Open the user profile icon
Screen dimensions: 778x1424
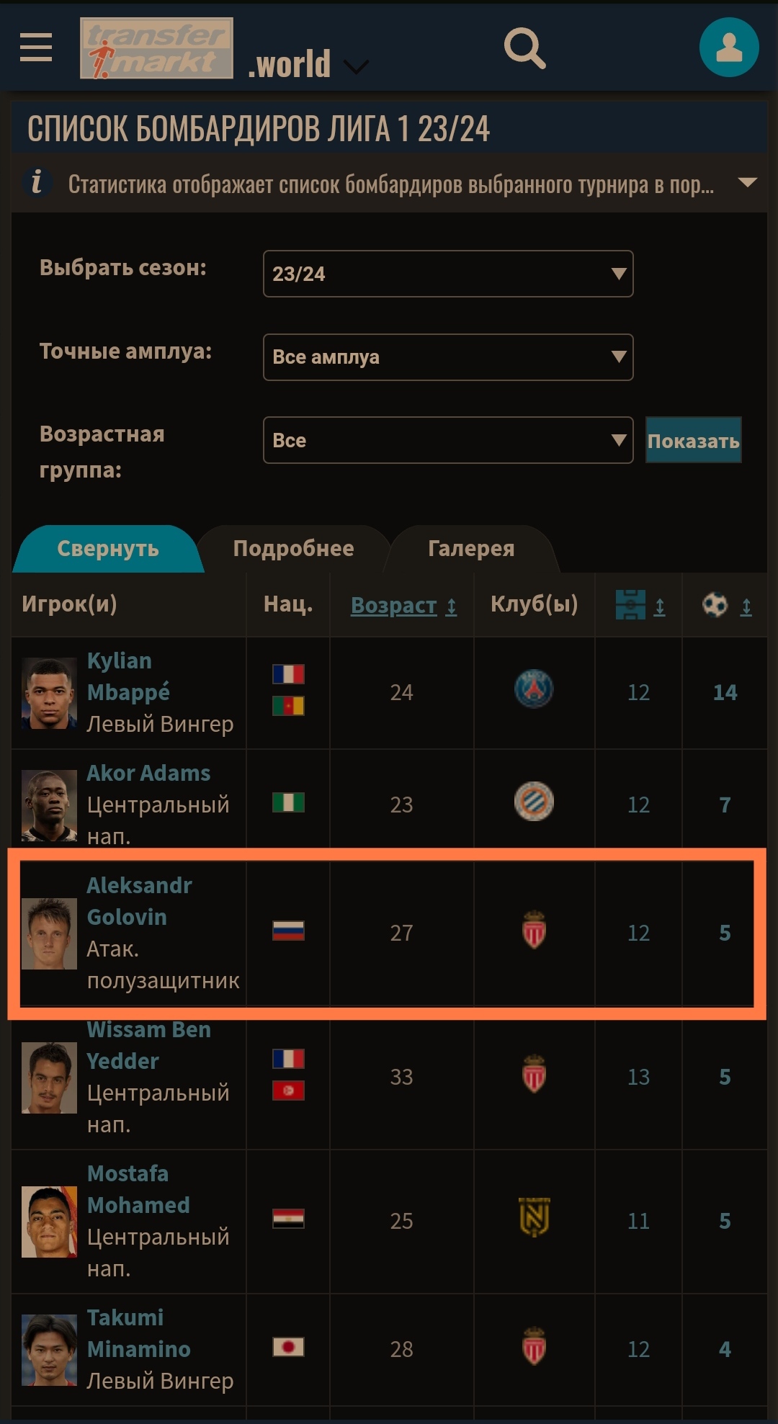click(x=729, y=48)
